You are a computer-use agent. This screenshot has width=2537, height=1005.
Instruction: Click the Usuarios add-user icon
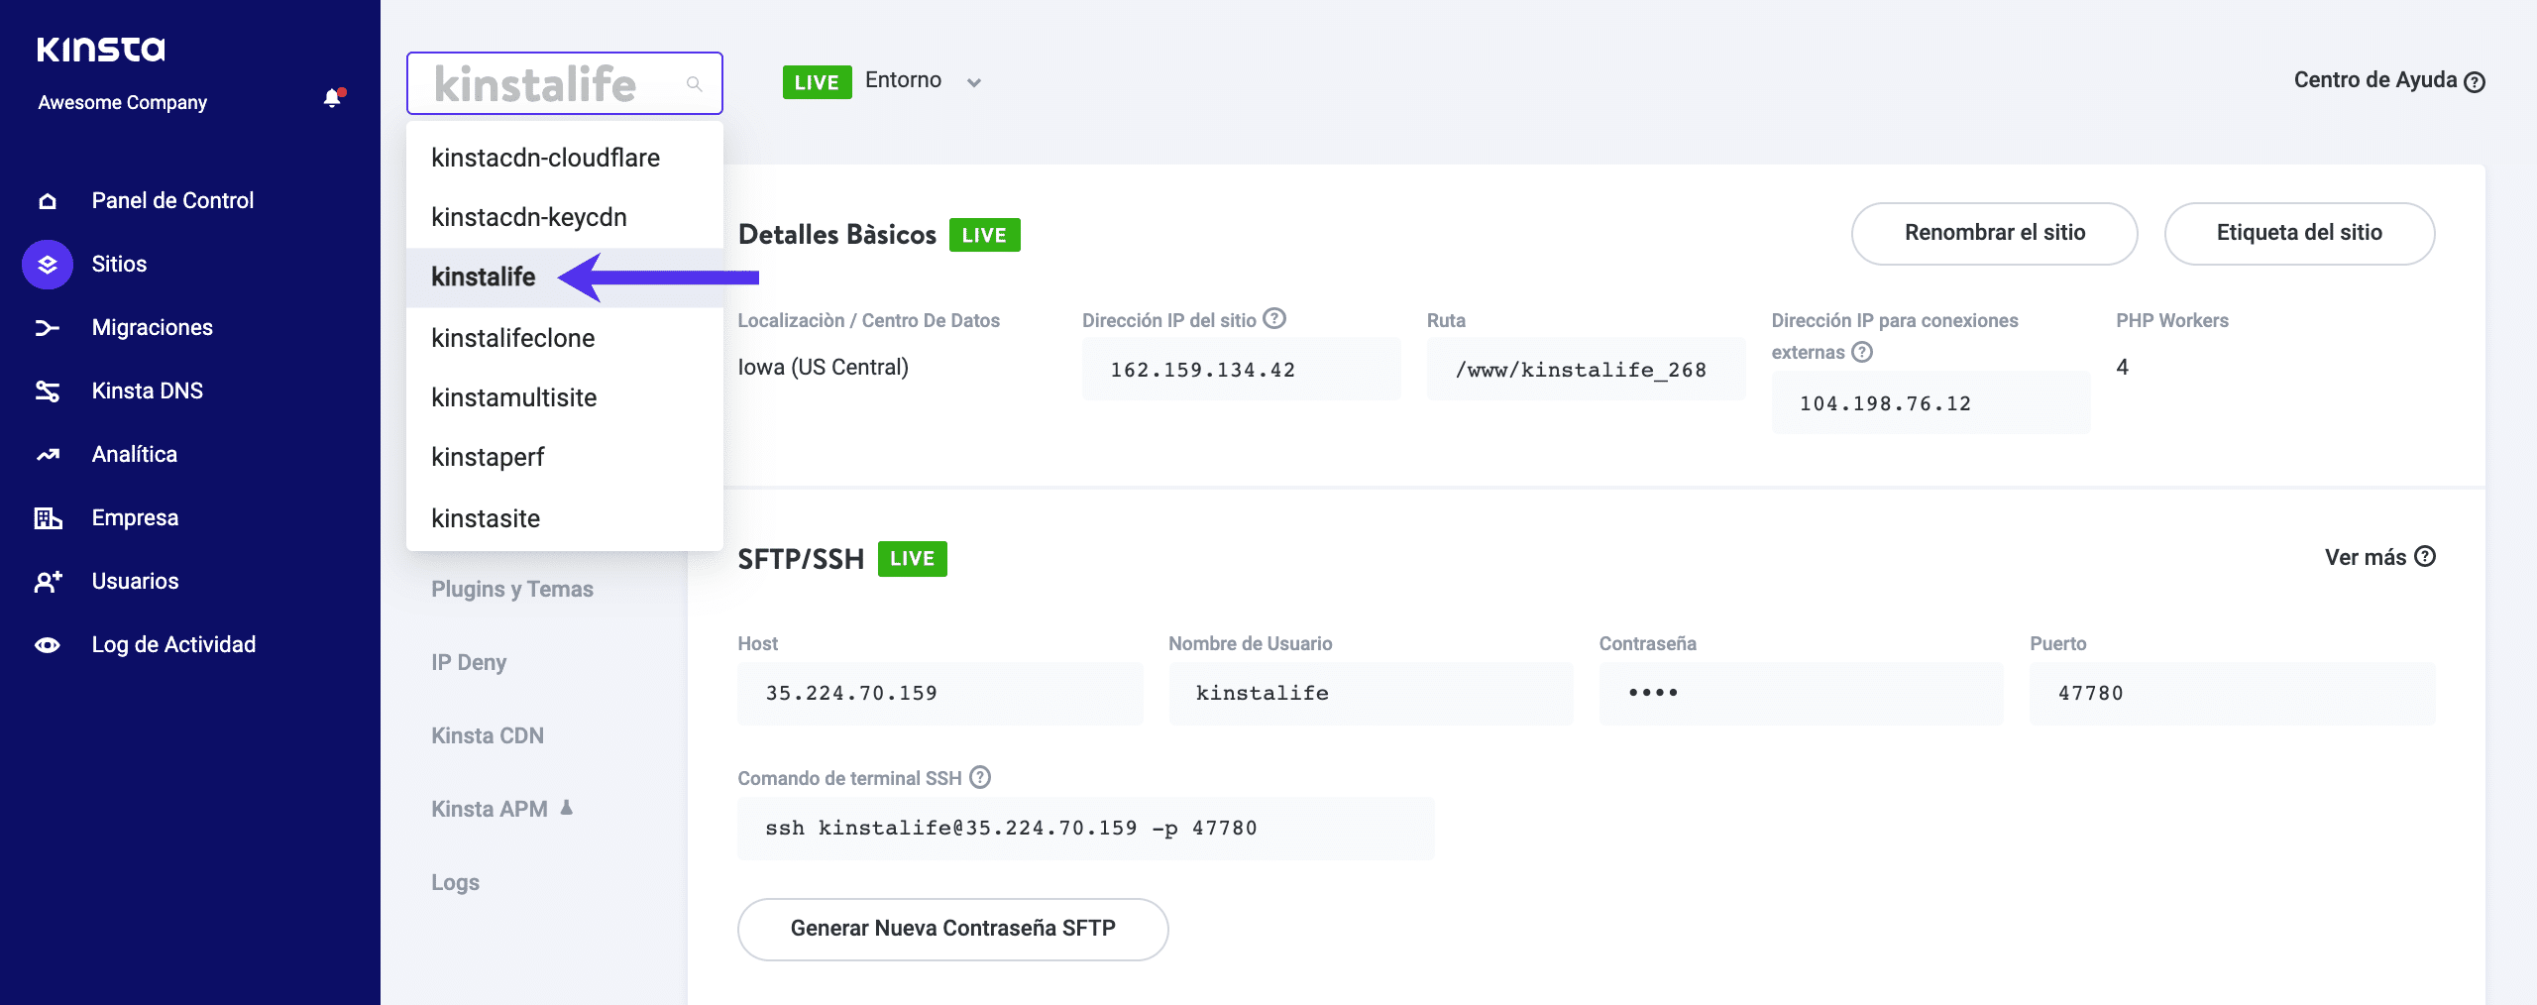[46, 580]
